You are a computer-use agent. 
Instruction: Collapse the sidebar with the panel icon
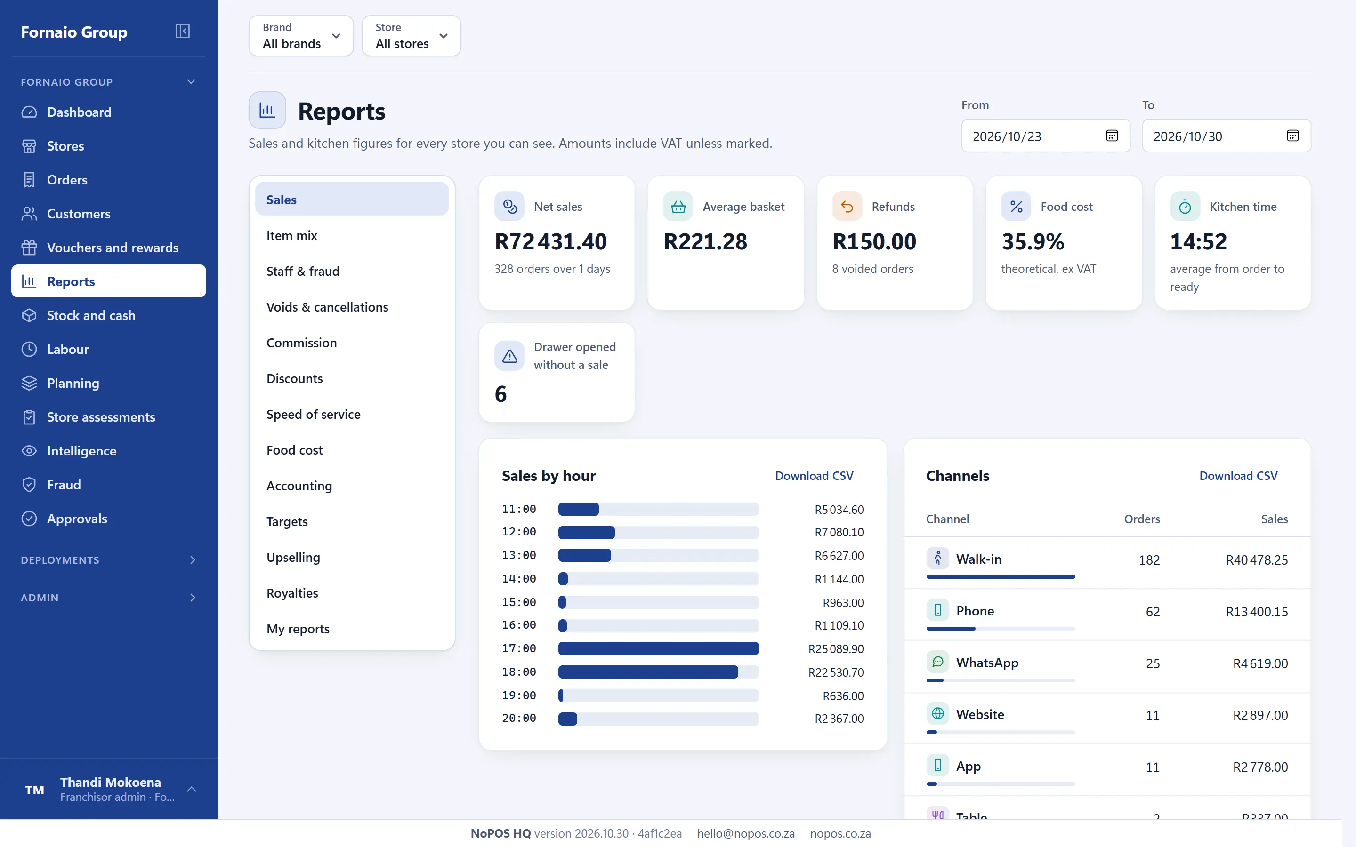click(x=182, y=32)
